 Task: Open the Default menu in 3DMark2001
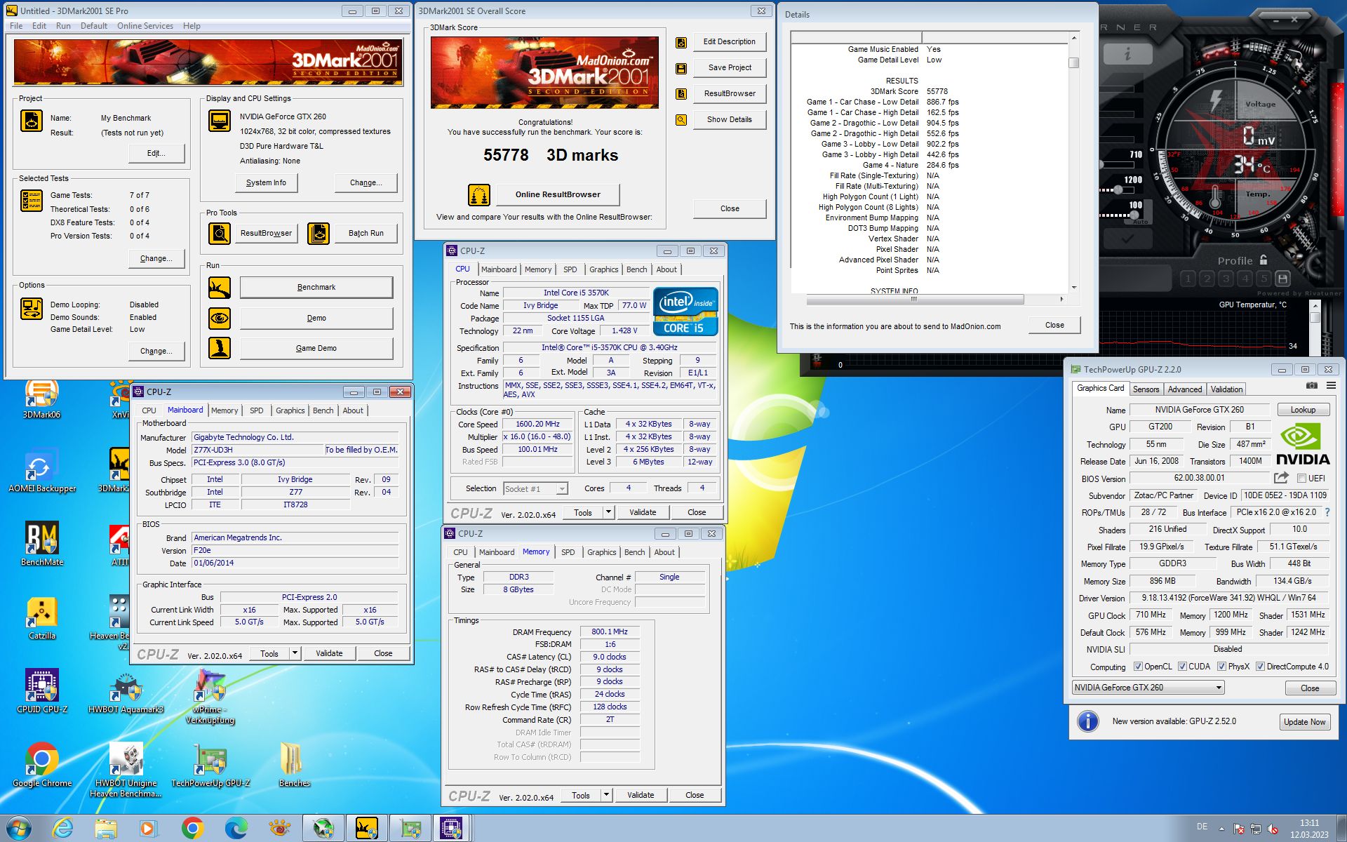point(94,26)
